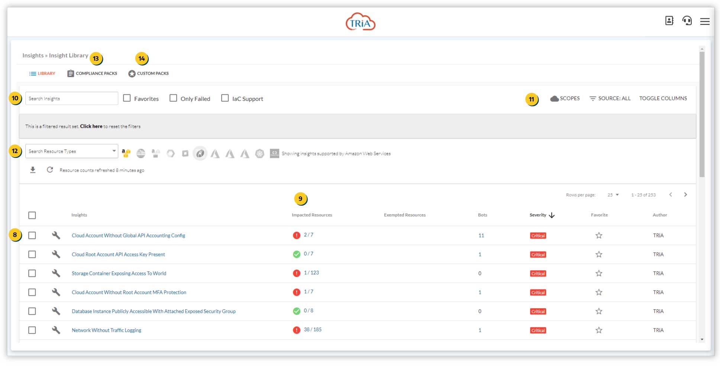Go to next page with right chevron
The image size is (720, 366).
tap(685, 195)
